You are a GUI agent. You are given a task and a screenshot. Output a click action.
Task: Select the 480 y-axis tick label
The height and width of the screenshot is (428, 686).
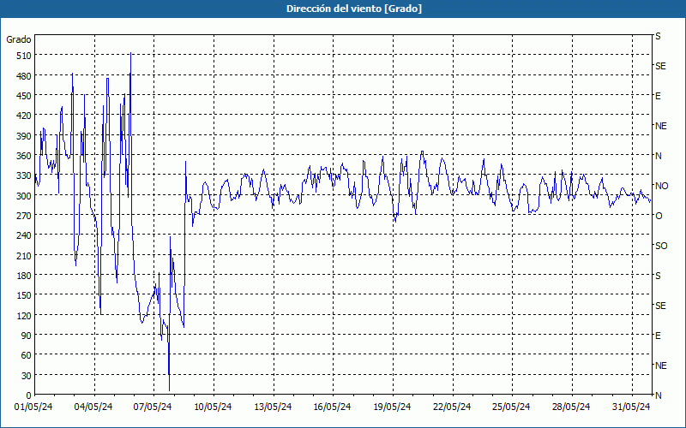(24, 75)
